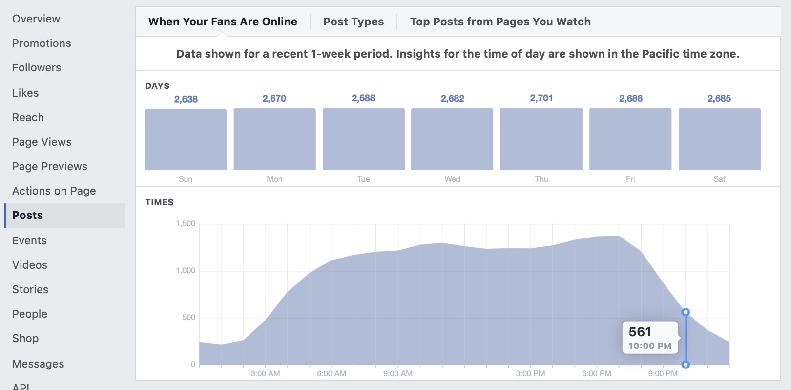Open the Messages insights

38,364
